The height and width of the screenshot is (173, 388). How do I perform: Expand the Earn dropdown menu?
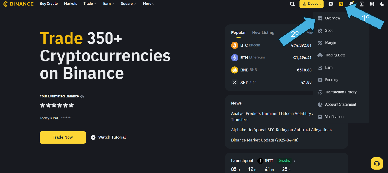108,4
